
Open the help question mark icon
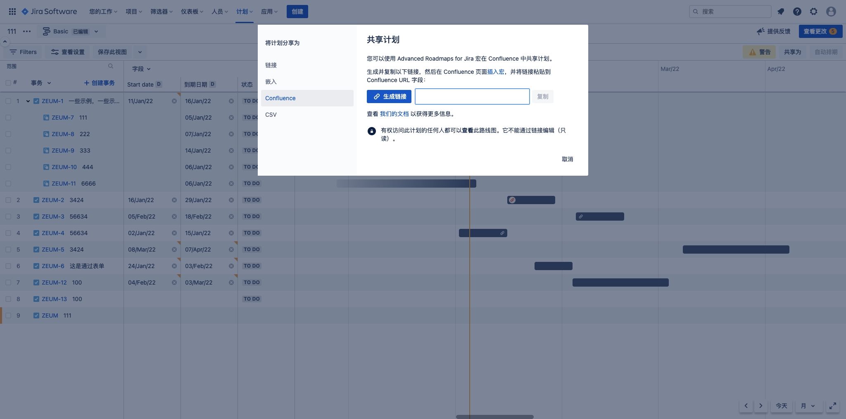pyautogui.click(x=797, y=12)
